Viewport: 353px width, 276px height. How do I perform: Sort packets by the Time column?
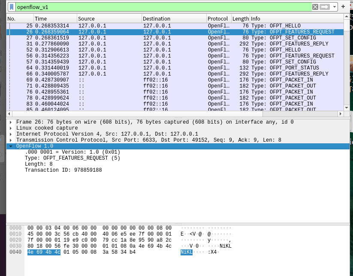pos(55,19)
